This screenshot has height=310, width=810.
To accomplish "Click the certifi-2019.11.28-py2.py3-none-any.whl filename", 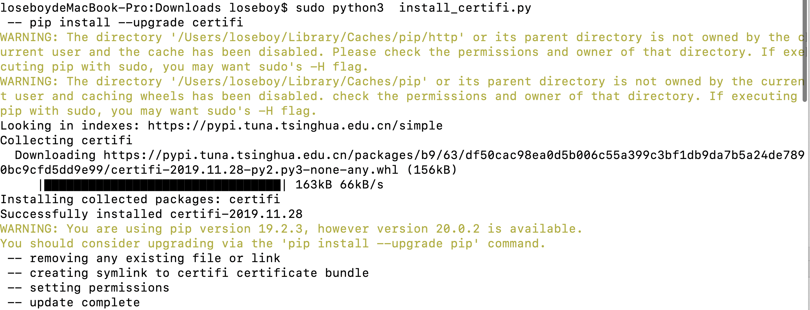I will click(x=255, y=170).
